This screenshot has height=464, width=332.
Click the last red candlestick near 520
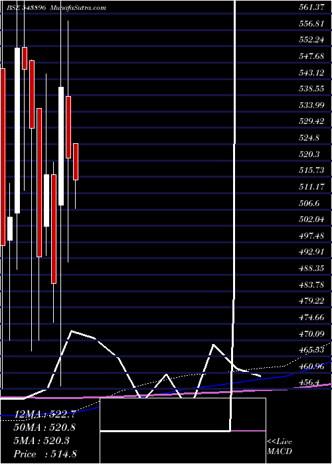point(76,162)
